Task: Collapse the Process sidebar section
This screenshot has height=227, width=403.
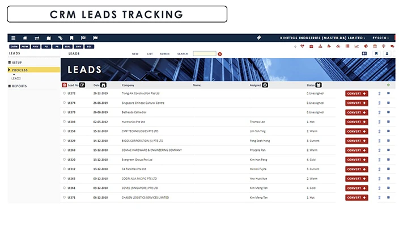Action: [33, 70]
